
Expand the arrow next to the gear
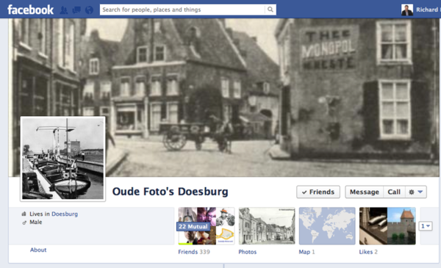420,192
